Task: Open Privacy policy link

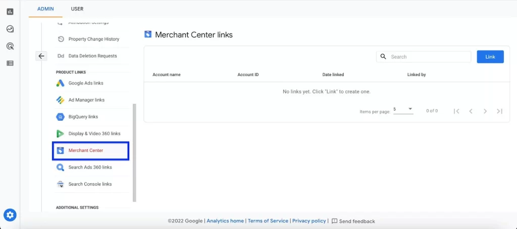Action: [x=309, y=221]
